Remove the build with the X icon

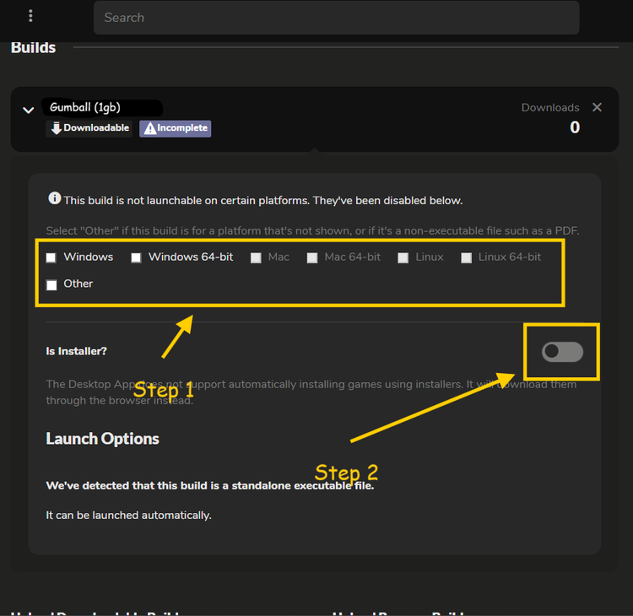point(597,107)
